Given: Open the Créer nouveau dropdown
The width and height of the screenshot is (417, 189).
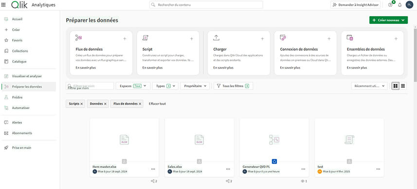Looking at the screenshot, I should [x=388, y=20].
